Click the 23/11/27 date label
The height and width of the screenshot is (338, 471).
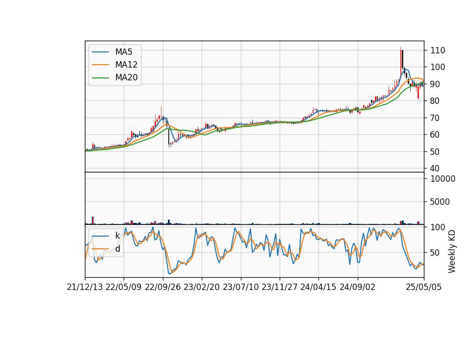(x=280, y=287)
